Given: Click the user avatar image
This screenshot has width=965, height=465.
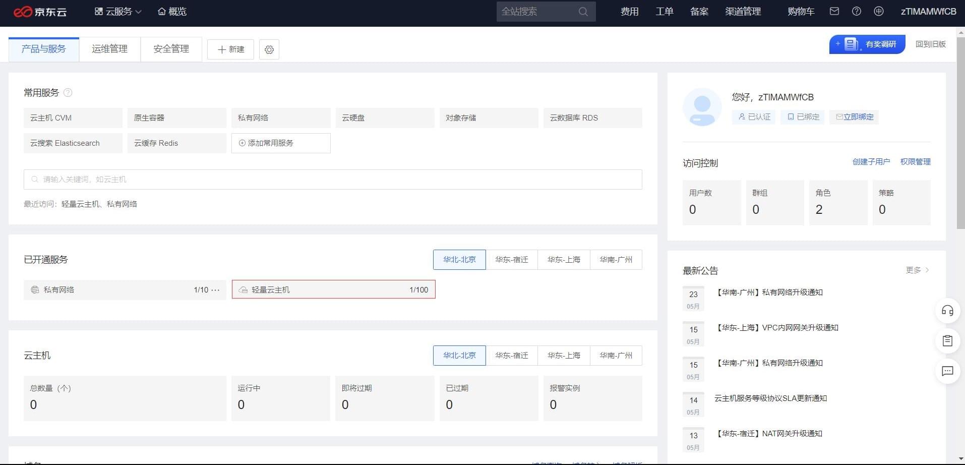Looking at the screenshot, I should (x=702, y=107).
